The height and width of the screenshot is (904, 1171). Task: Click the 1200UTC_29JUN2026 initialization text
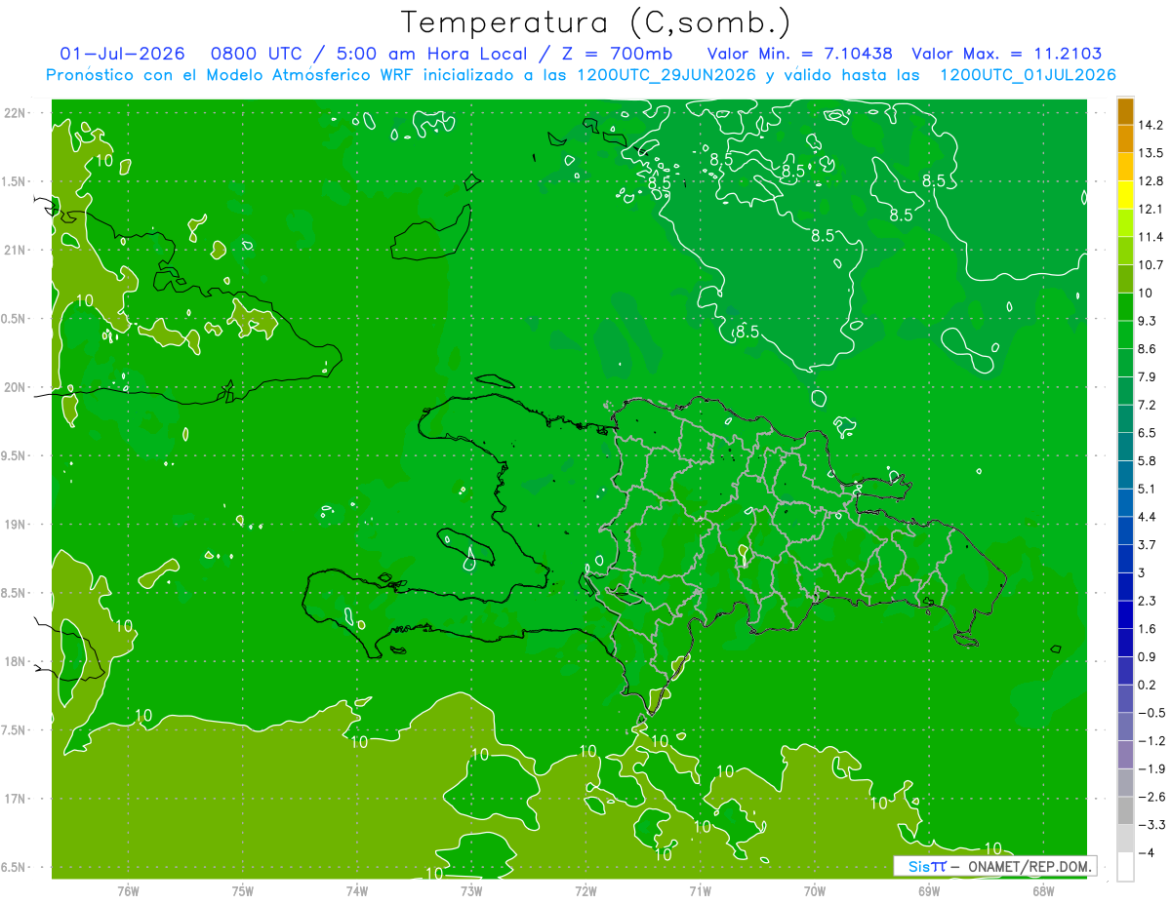pyautogui.click(x=666, y=75)
